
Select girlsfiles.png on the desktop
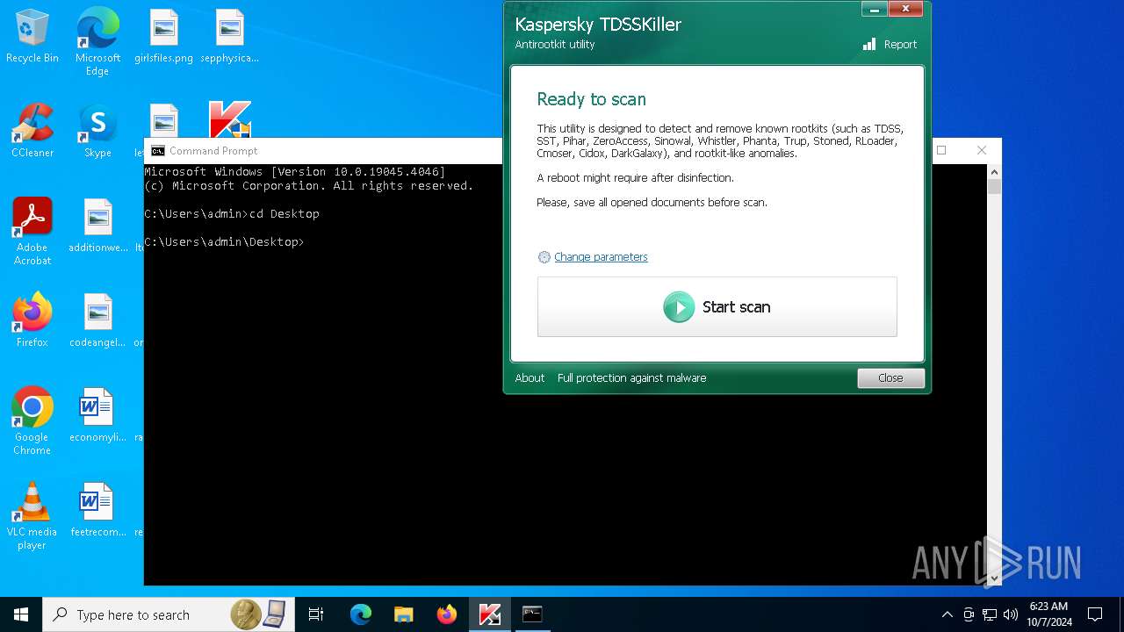click(163, 38)
